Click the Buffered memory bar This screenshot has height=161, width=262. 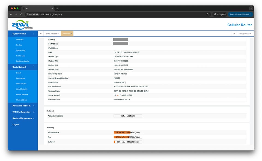click(x=128, y=142)
